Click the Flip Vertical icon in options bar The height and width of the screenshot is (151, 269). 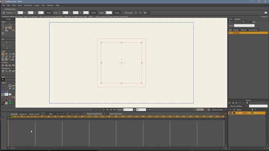pyautogui.click(x=140, y=13)
